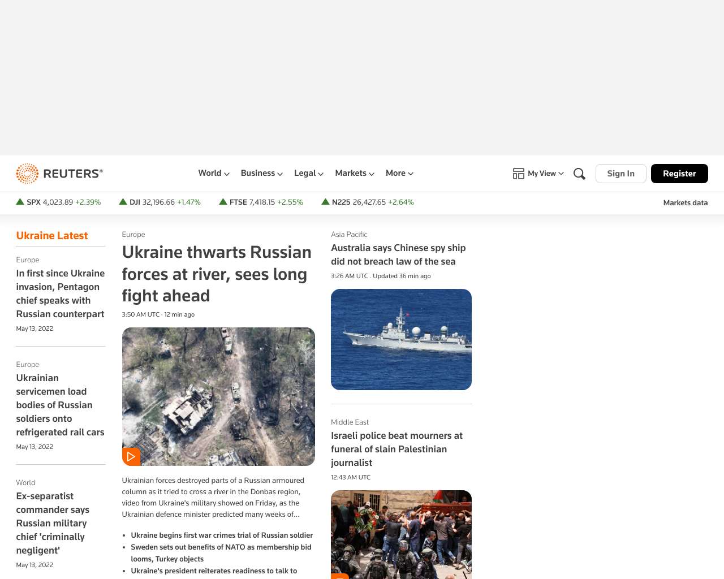Expand the World menu
This screenshot has height=579, width=724.
pos(214,173)
